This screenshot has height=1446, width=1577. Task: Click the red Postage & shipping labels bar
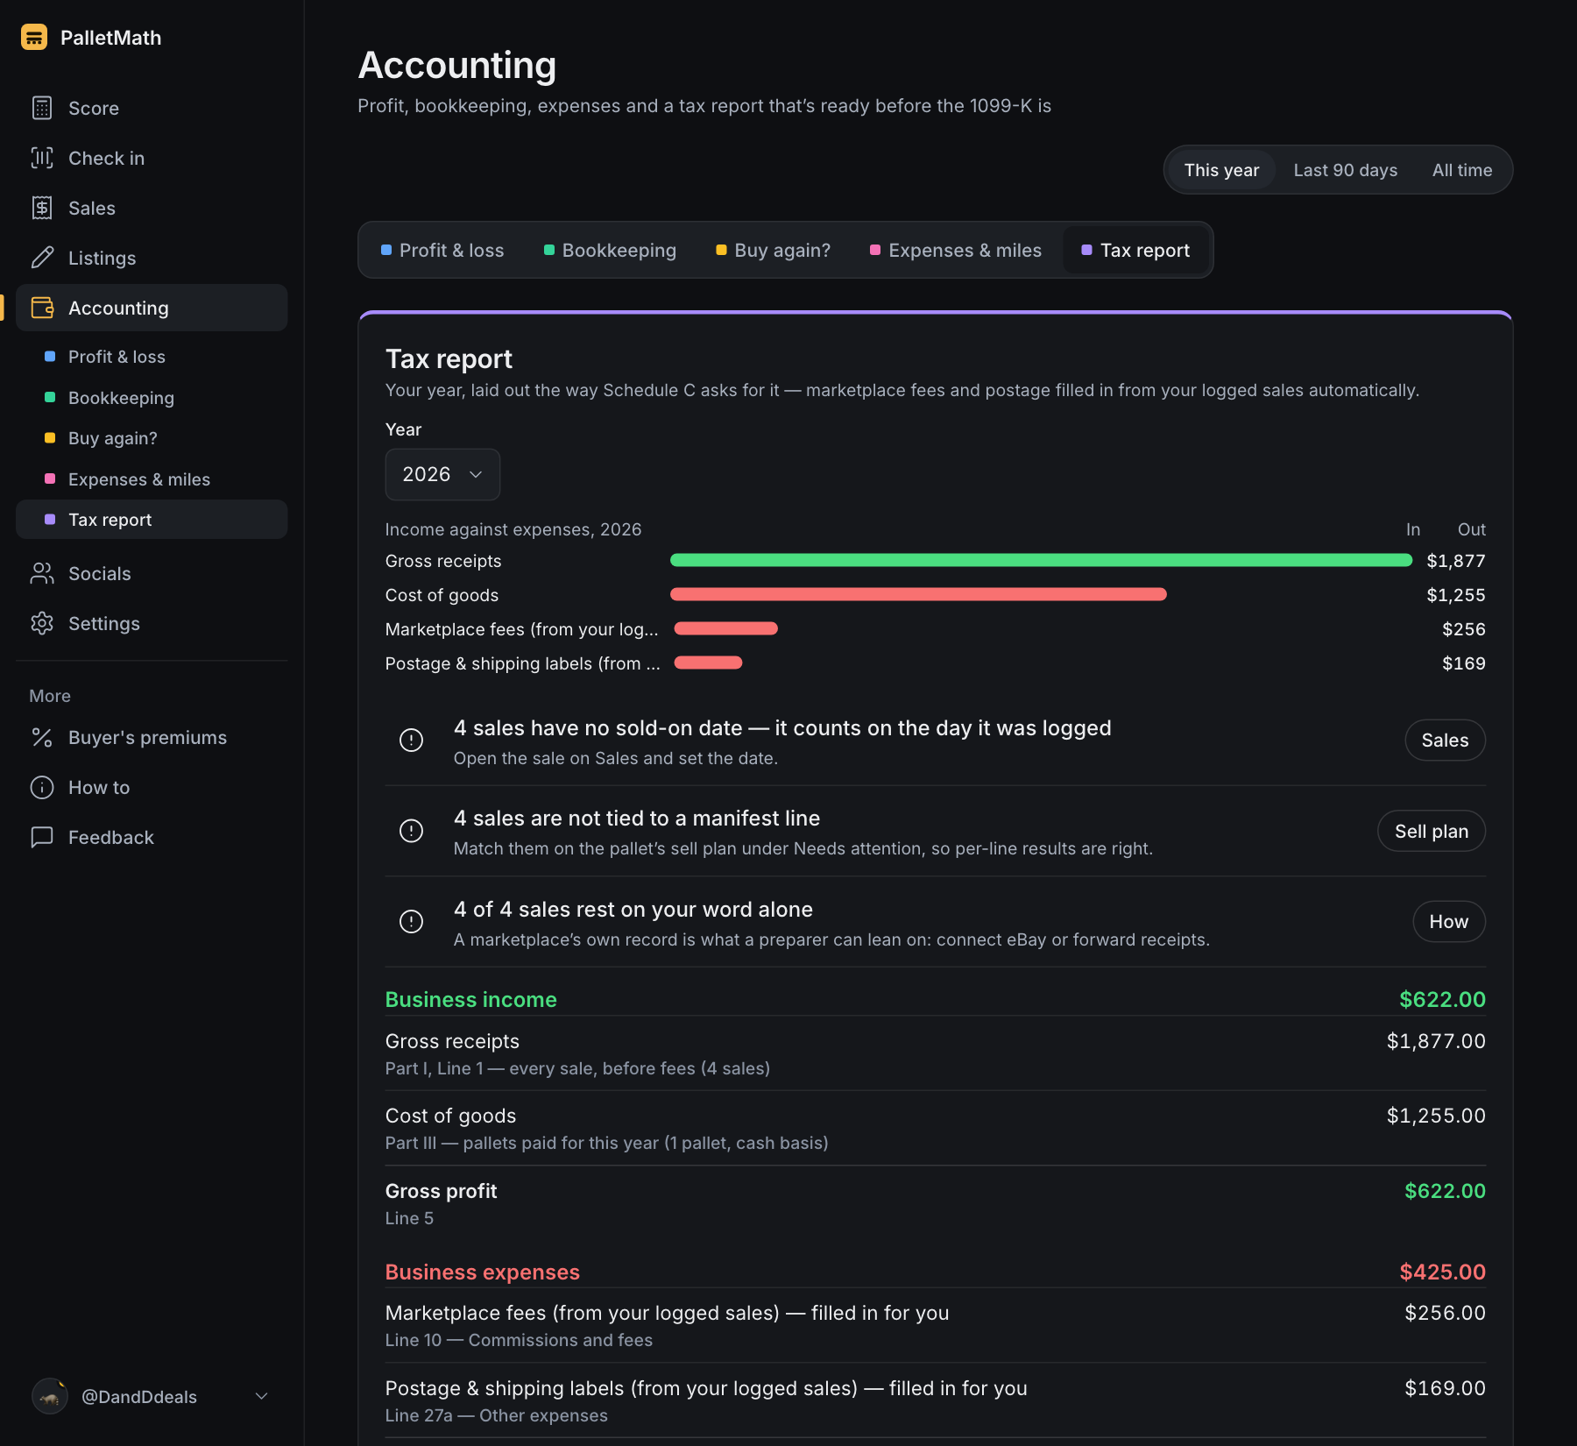[x=708, y=663]
